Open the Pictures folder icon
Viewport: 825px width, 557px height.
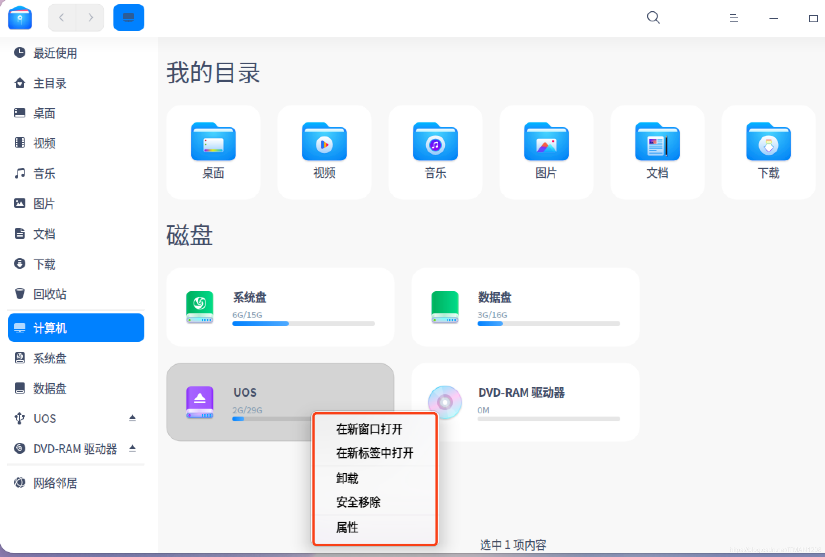click(x=546, y=142)
